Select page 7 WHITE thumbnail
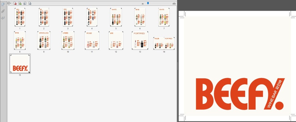 pos(164,17)
